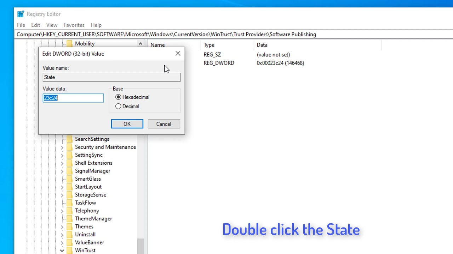Select the WinTrust tree label

coord(85,250)
